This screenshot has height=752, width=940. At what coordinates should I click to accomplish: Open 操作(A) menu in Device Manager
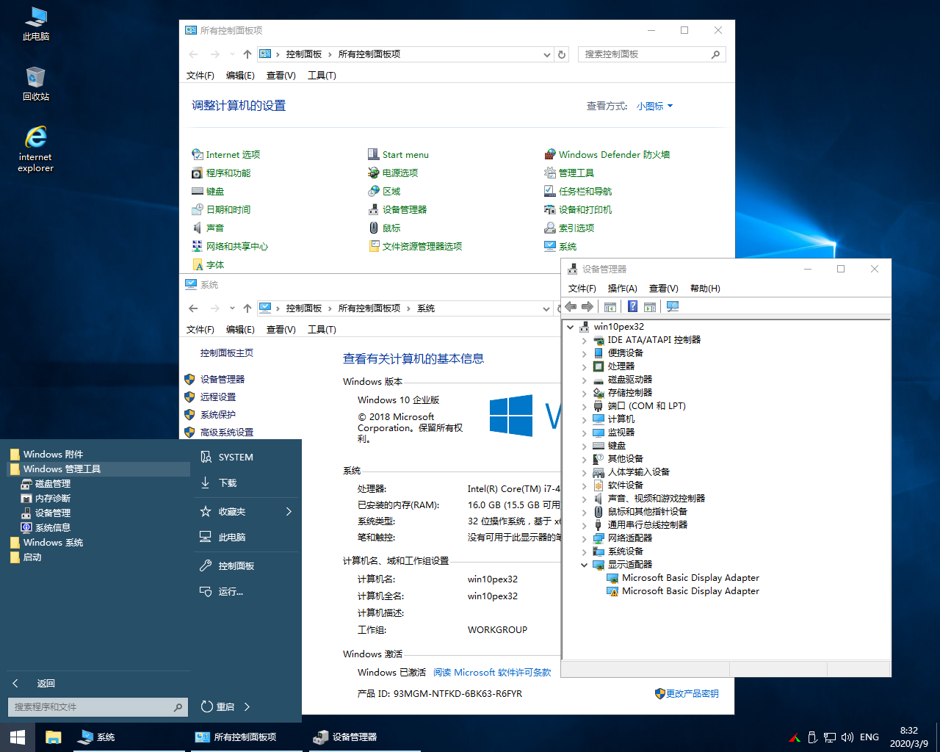[x=622, y=288]
